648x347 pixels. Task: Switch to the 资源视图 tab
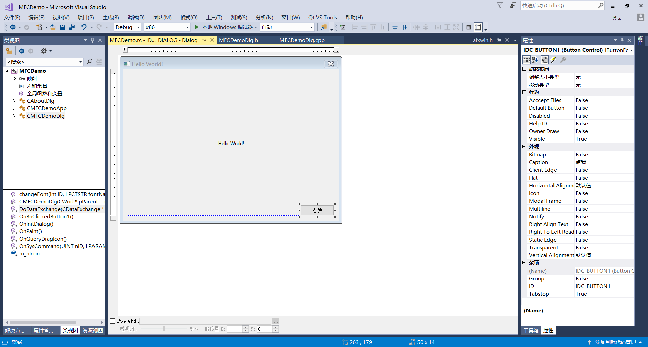point(93,330)
